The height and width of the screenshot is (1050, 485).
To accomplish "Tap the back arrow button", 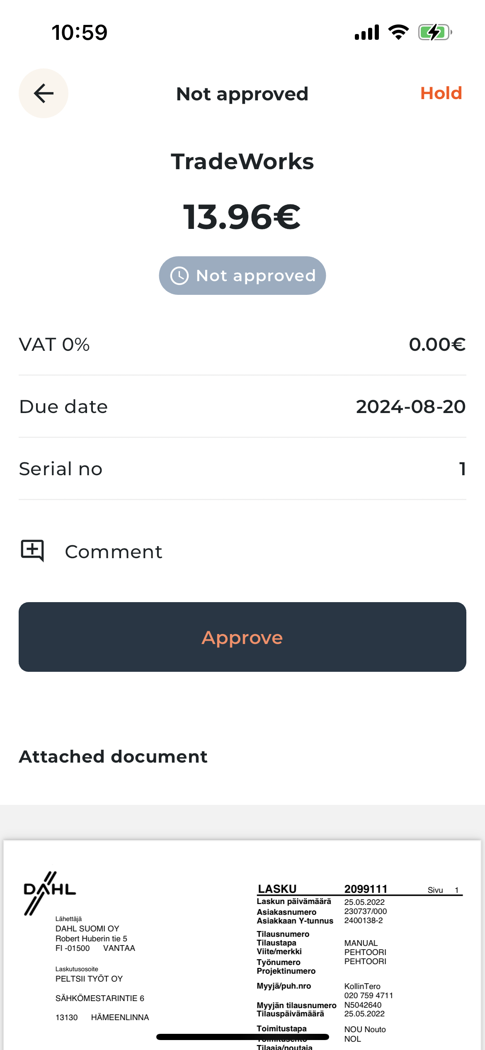I will click(44, 93).
